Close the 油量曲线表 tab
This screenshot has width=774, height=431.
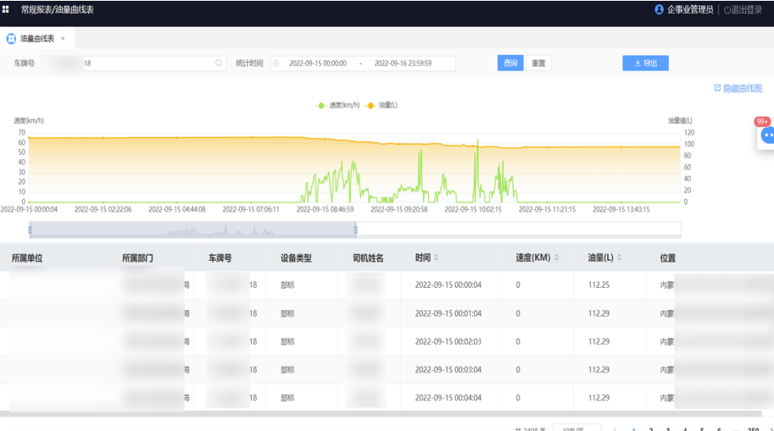[63, 38]
